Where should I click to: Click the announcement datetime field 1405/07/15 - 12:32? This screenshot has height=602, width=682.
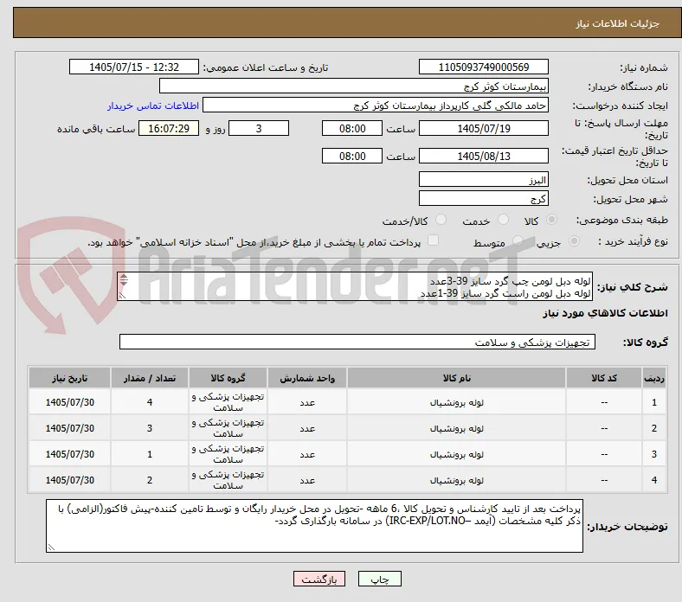(x=133, y=67)
